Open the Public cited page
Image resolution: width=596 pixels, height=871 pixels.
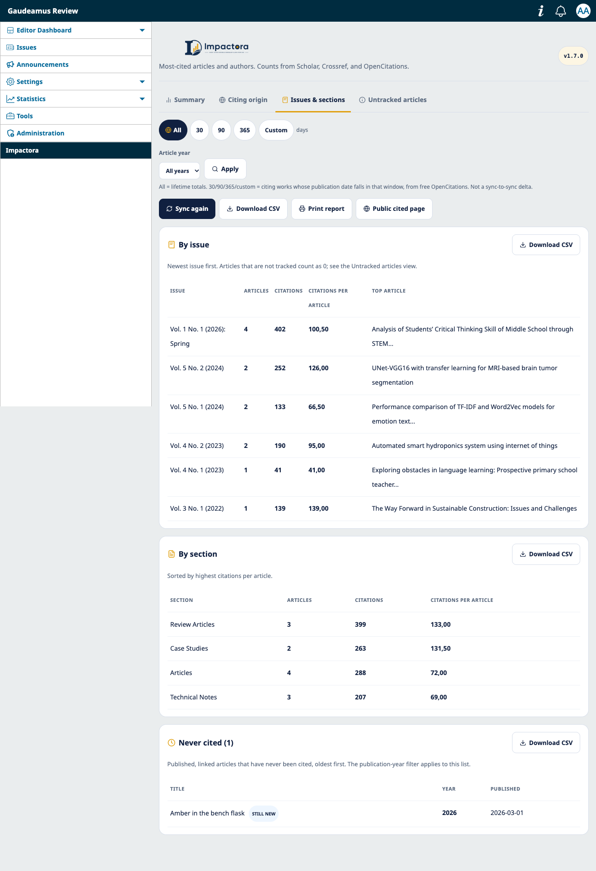point(394,209)
